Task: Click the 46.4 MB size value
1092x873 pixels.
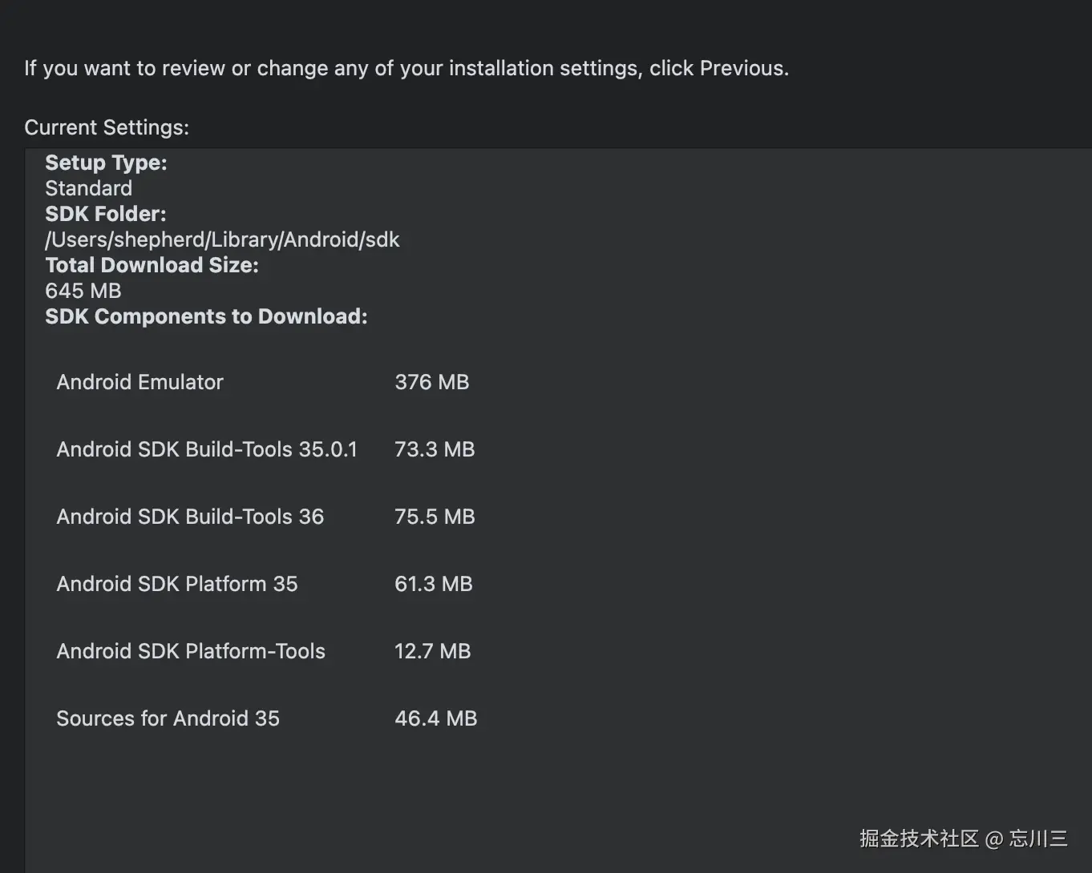Action: tap(435, 718)
